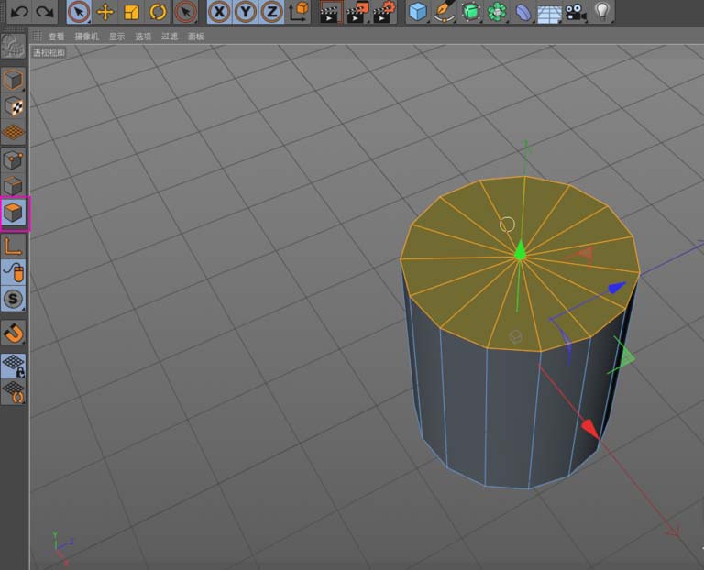The image size is (704, 570).
Task: Switch to Points mode
Action: 14,160
